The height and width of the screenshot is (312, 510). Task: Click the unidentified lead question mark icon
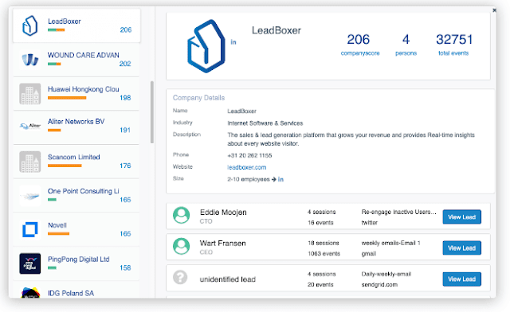(180, 278)
